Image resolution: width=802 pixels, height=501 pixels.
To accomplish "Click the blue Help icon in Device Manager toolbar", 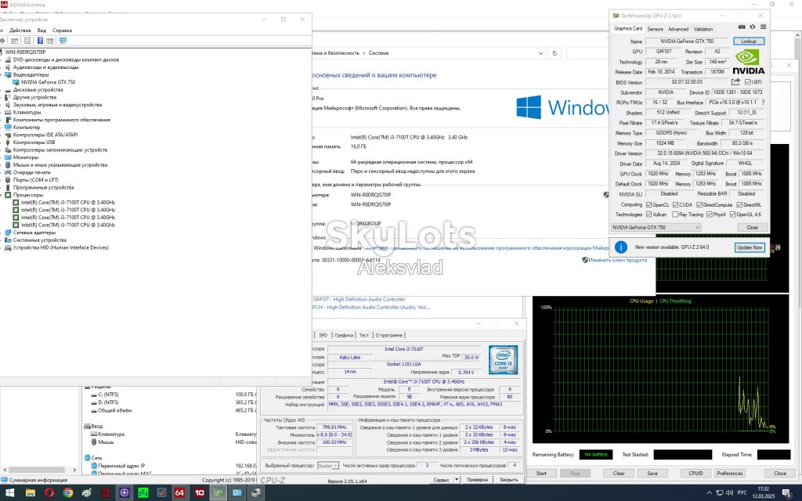I will click(40, 41).
